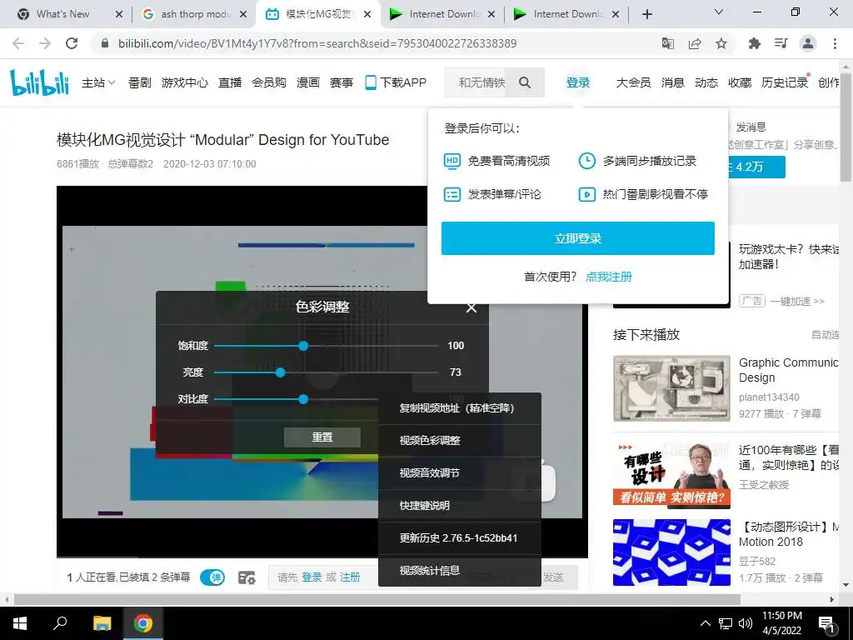Open the blue cubes Motion 2018 thumbnail
The image size is (853, 640).
tap(671, 552)
